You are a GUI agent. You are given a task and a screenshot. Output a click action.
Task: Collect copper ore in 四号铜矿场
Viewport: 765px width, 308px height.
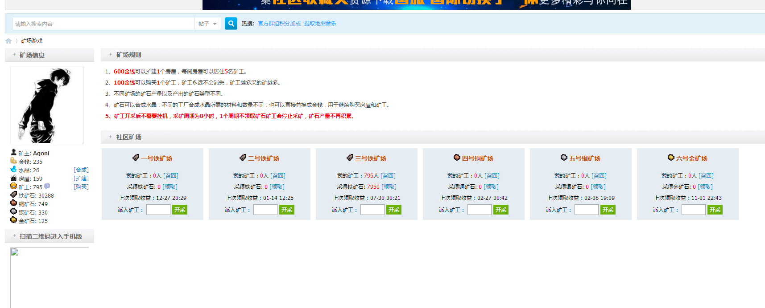point(491,187)
